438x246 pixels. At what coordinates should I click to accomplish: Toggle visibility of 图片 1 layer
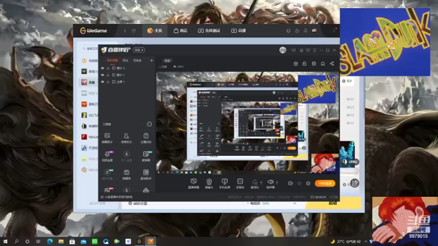pyautogui.click(x=102, y=75)
